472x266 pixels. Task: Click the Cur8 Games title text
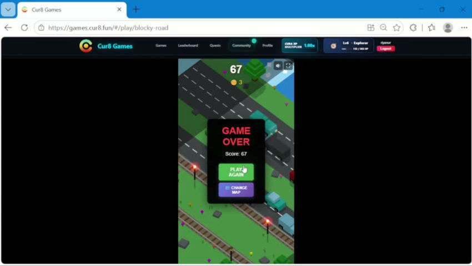[115, 46]
